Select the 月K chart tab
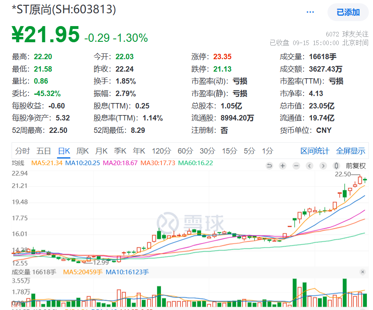 tap(101, 151)
